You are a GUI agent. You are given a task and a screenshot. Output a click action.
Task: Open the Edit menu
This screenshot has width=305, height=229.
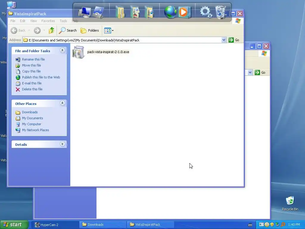point(23,21)
